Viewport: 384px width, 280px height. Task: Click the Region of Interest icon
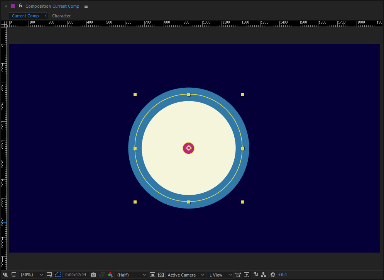click(x=152, y=275)
